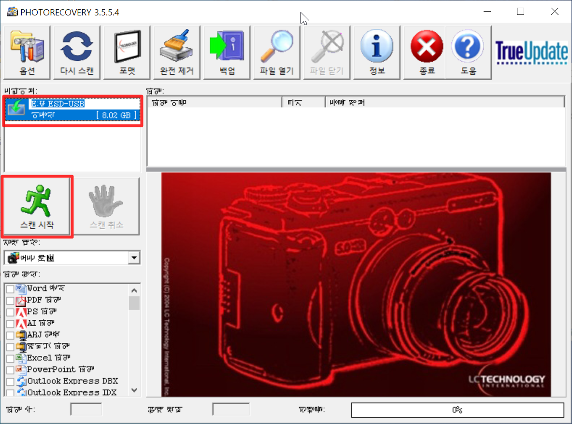
Task: Tick the PDF file type checkbox
Action: [x=10, y=301]
